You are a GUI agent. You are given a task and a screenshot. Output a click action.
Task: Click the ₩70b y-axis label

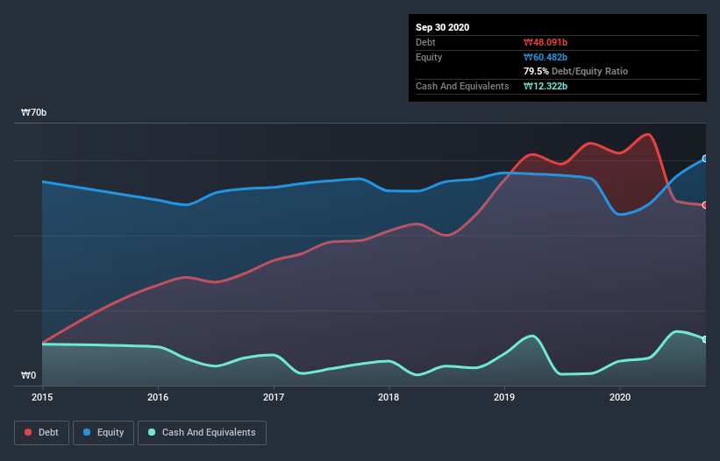[x=34, y=112]
